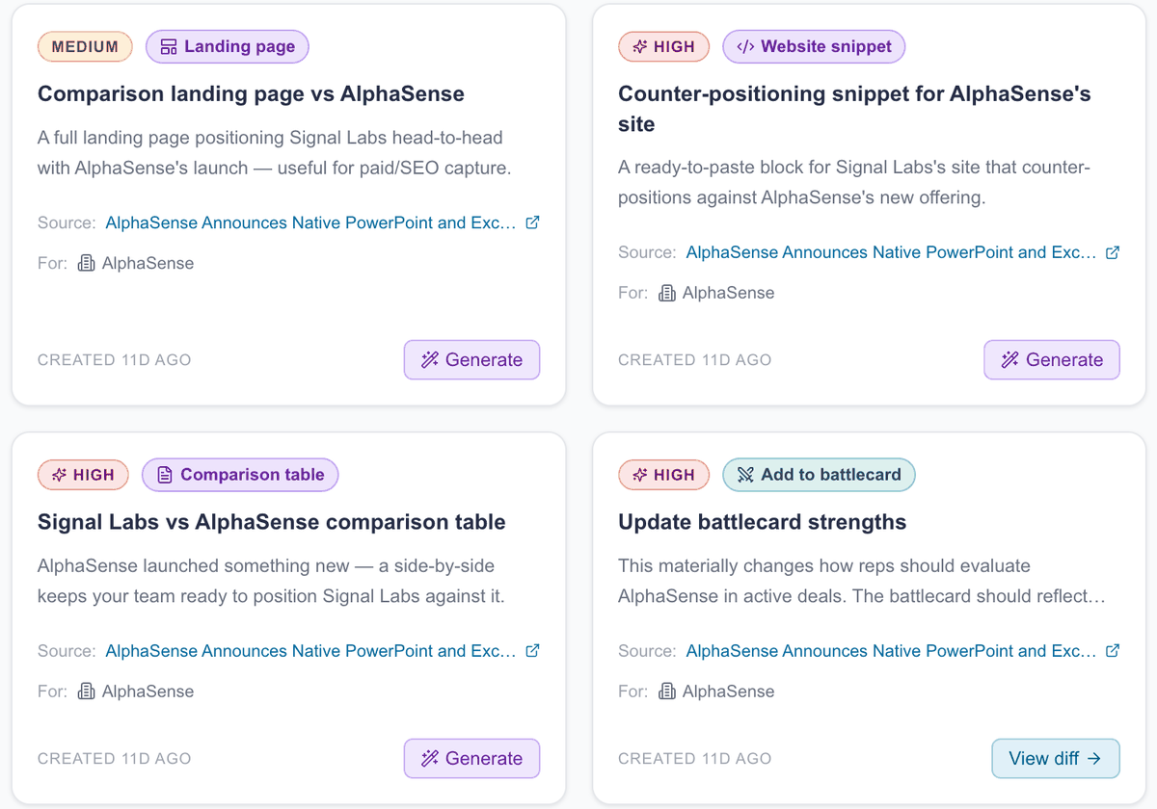
Task: Click sparkle icon in HIGH badge of comparison table card
Action: [x=58, y=475]
